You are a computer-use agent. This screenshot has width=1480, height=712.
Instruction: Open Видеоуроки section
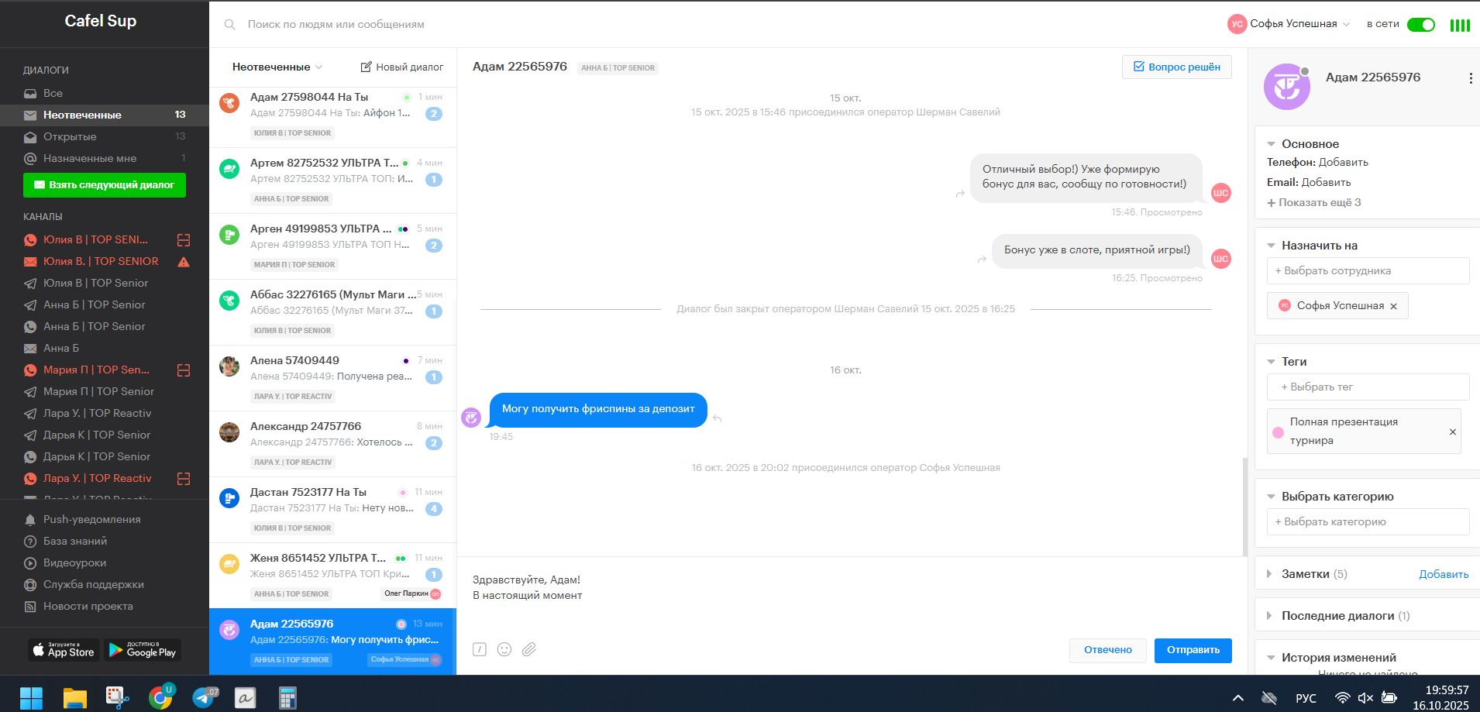point(74,563)
